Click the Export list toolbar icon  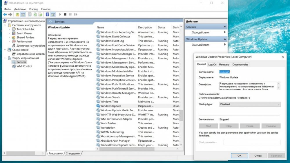[40, 14]
